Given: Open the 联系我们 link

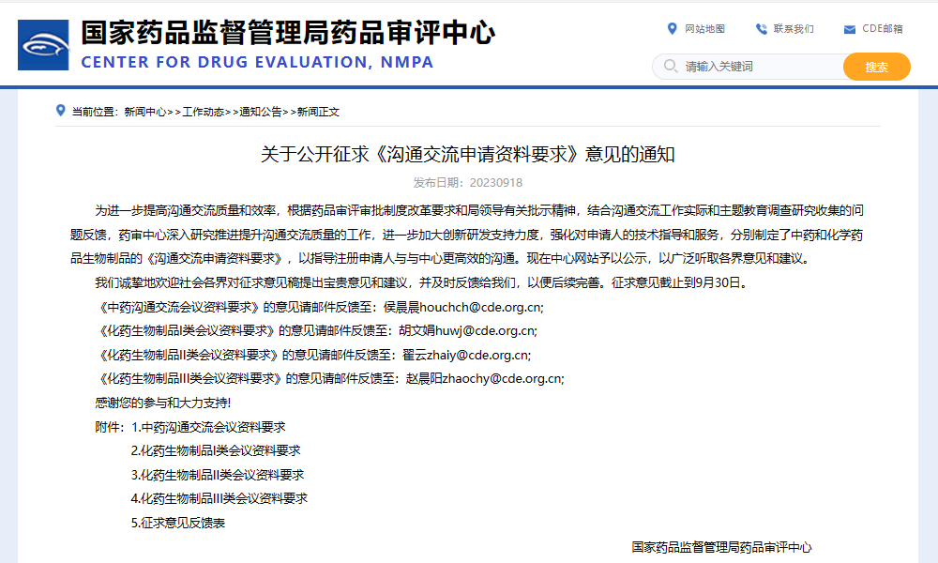Looking at the screenshot, I should (794, 29).
